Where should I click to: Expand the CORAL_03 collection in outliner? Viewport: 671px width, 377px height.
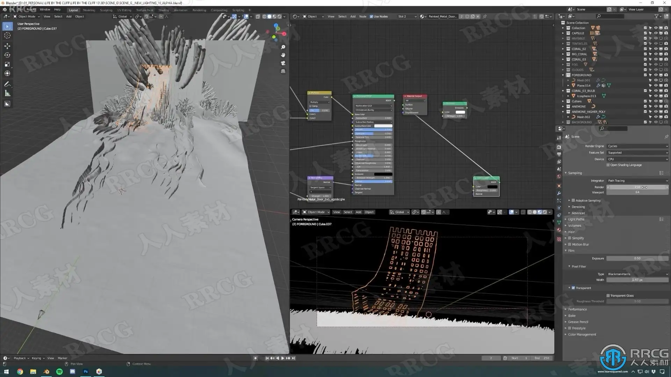pyautogui.click(x=563, y=59)
